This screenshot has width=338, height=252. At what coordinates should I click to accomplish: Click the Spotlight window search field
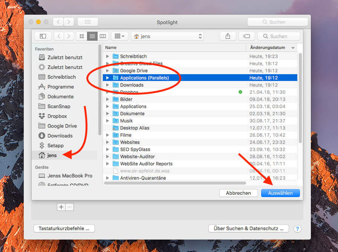(278, 22)
